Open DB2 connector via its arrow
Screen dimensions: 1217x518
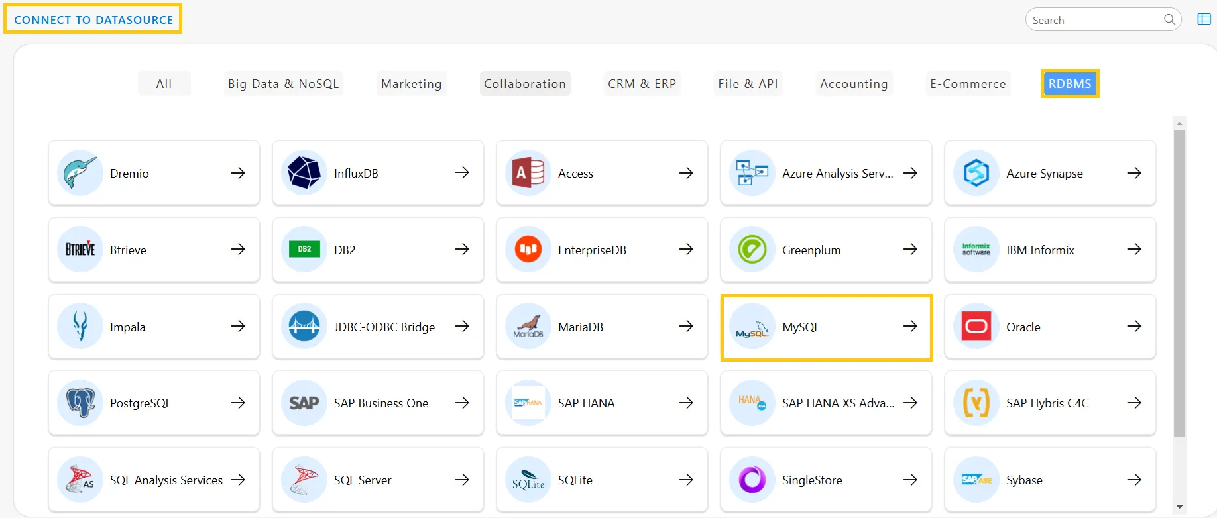click(x=462, y=250)
